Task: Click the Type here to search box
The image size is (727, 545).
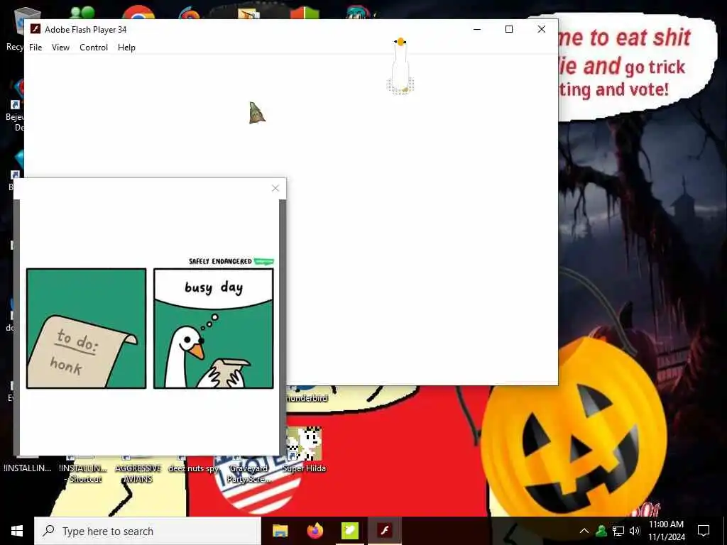Action: tap(148, 531)
